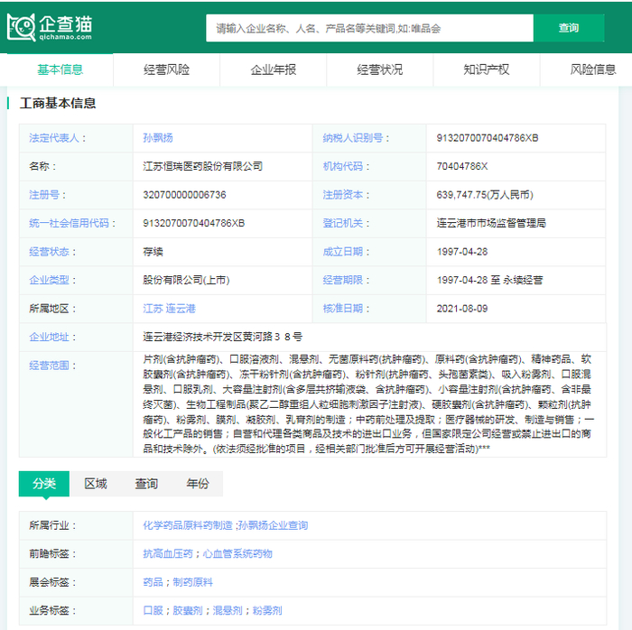This screenshot has width=632, height=630.
Task: Go to the 经营状况 tab
Action: [x=379, y=69]
